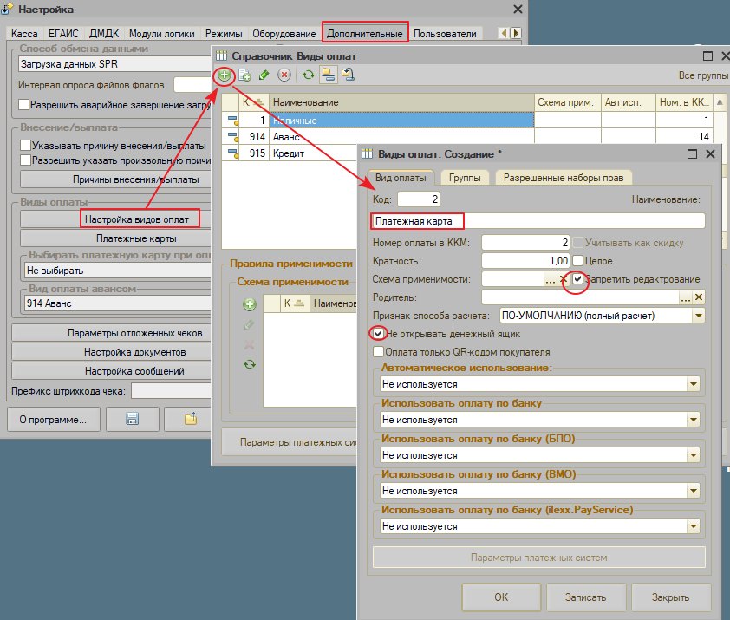The image size is (730, 620).
Task: Click the floppy disk save icon button
Action: (133, 419)
